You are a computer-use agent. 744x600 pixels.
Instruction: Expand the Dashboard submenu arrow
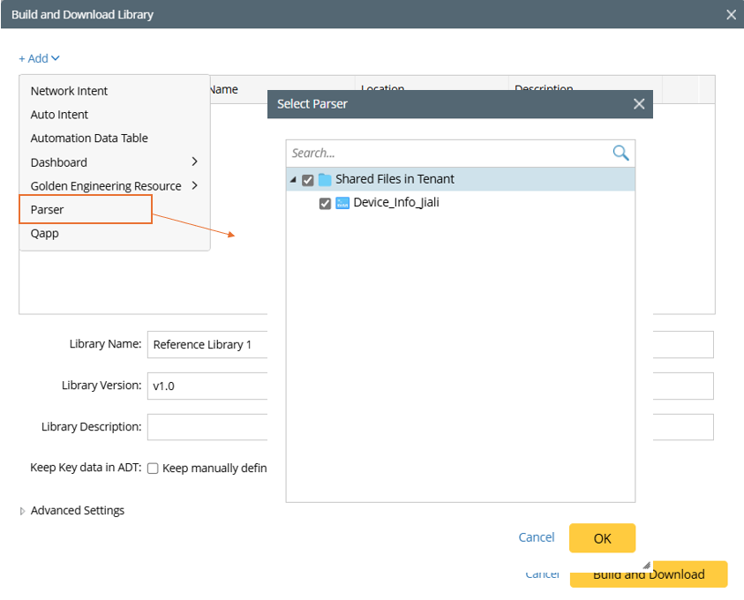(194, 162)
